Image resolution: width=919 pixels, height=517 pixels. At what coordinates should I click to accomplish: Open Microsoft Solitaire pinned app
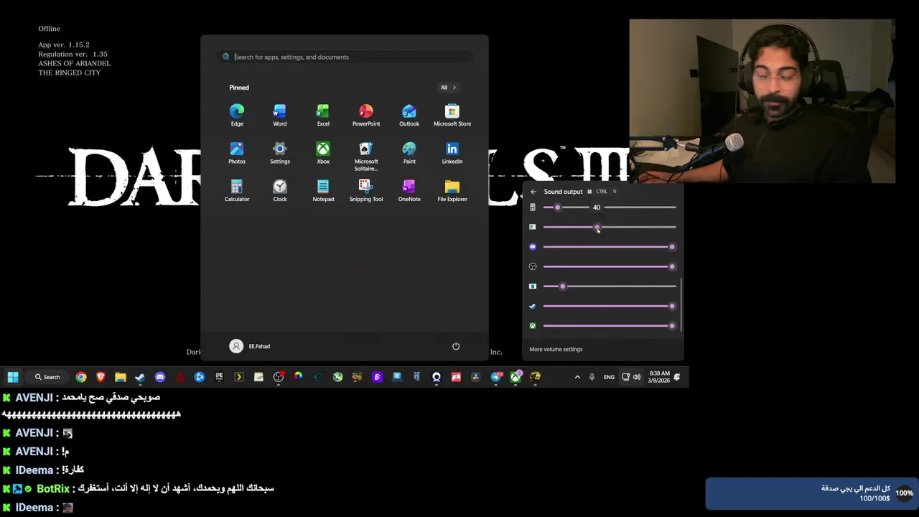coord(366,157)
